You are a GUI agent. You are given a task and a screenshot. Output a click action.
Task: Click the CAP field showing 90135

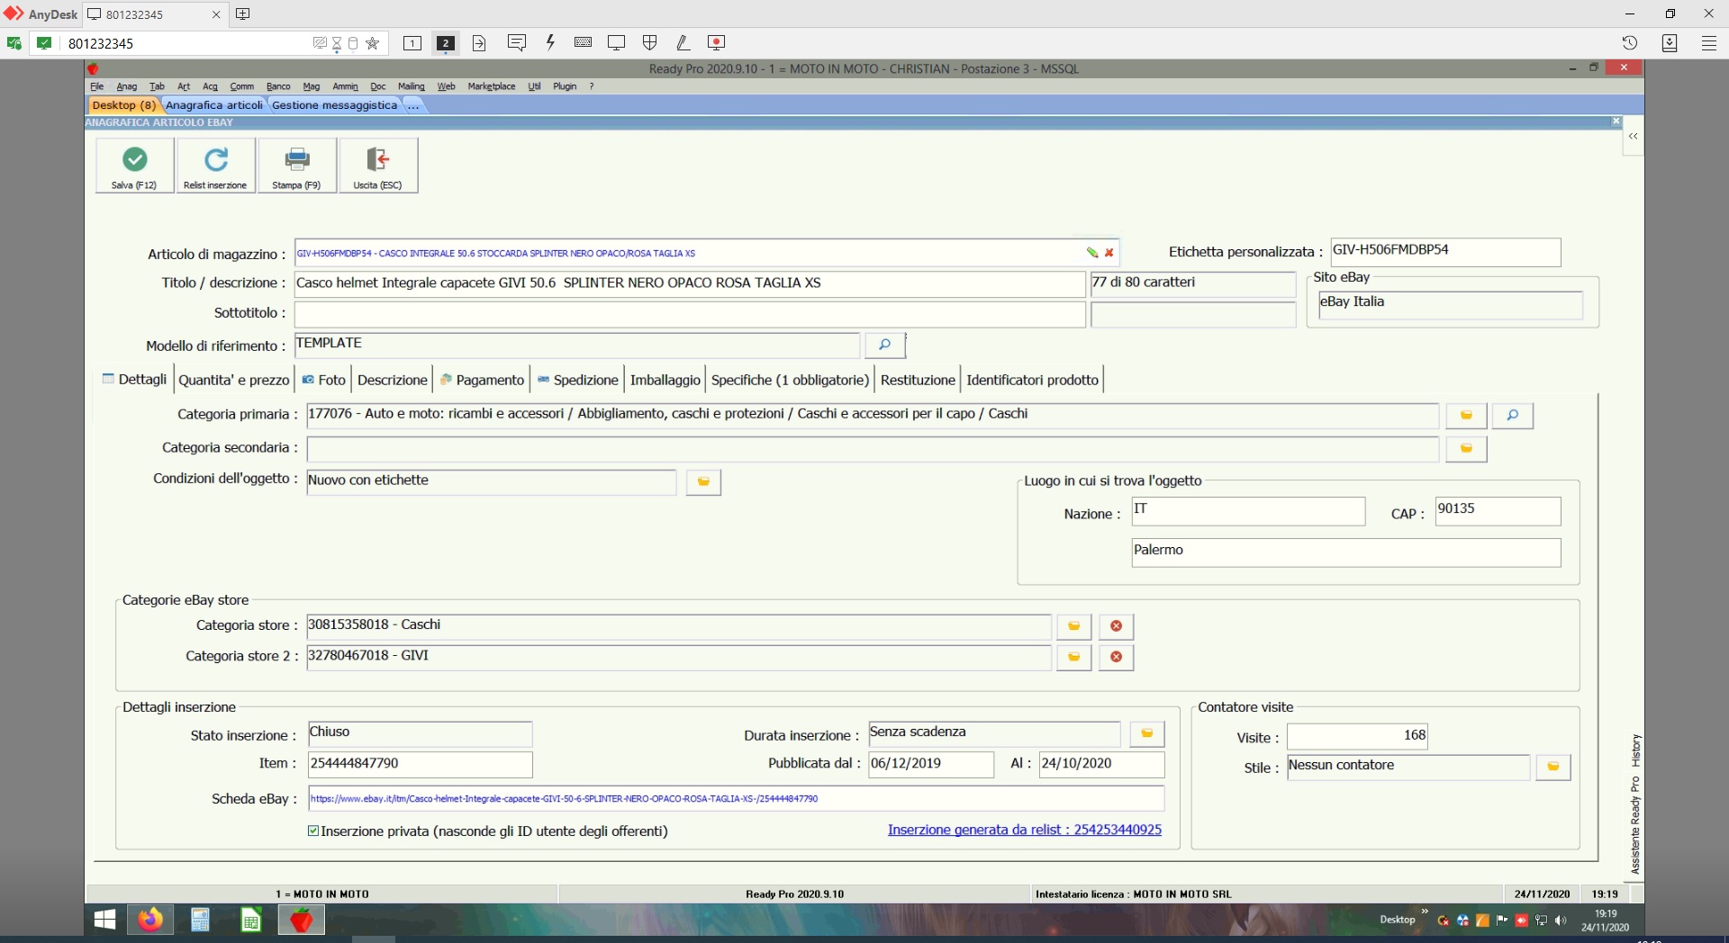click(1498, 511)
